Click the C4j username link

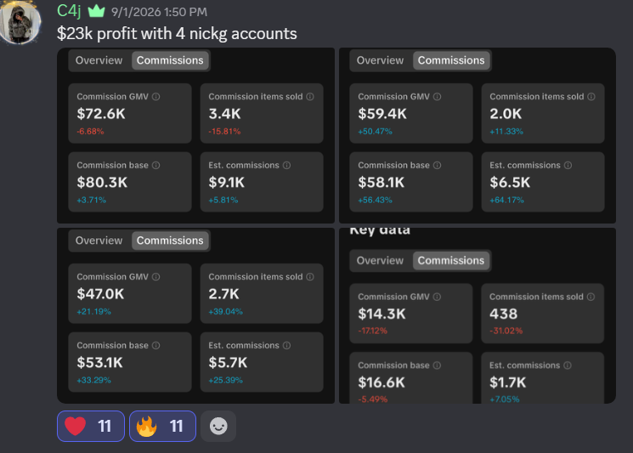click(69, 11)
